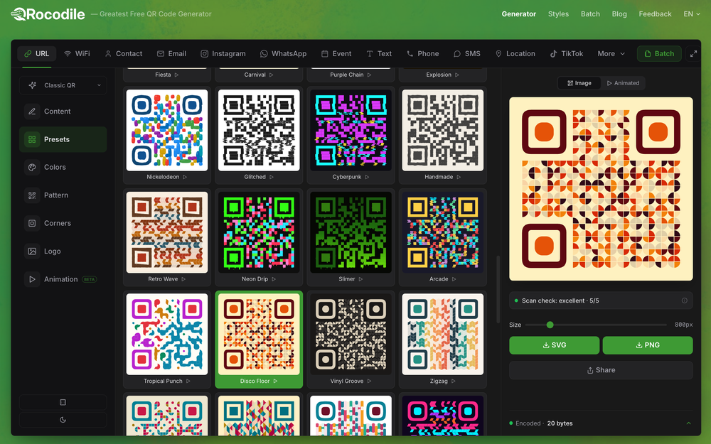711x444 pixels.
Task: Select the SMS tab
Action: (x=466, y=54)
